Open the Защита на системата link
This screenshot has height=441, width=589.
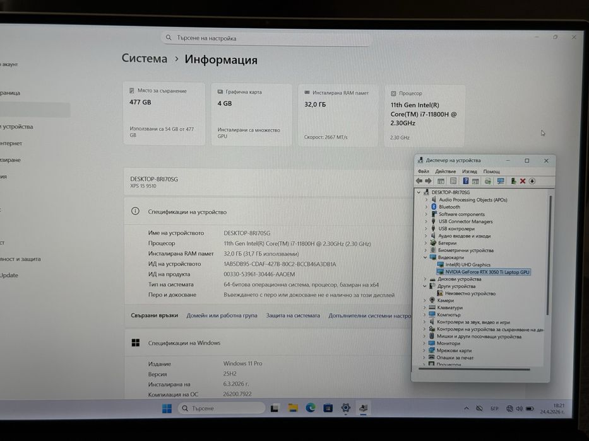point(293,316)
